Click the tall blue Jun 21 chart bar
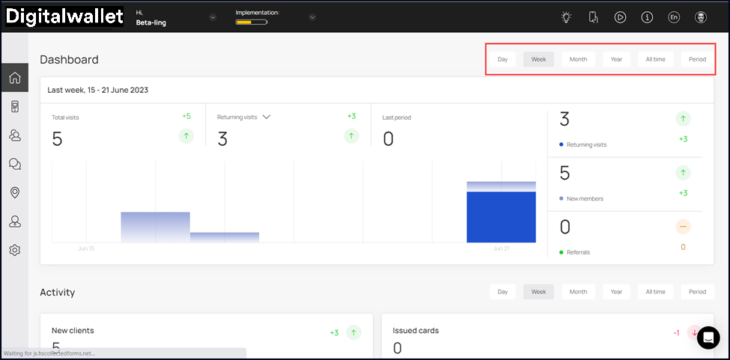The height and width of the screenshot is (360, 730). tap(501, 217)
